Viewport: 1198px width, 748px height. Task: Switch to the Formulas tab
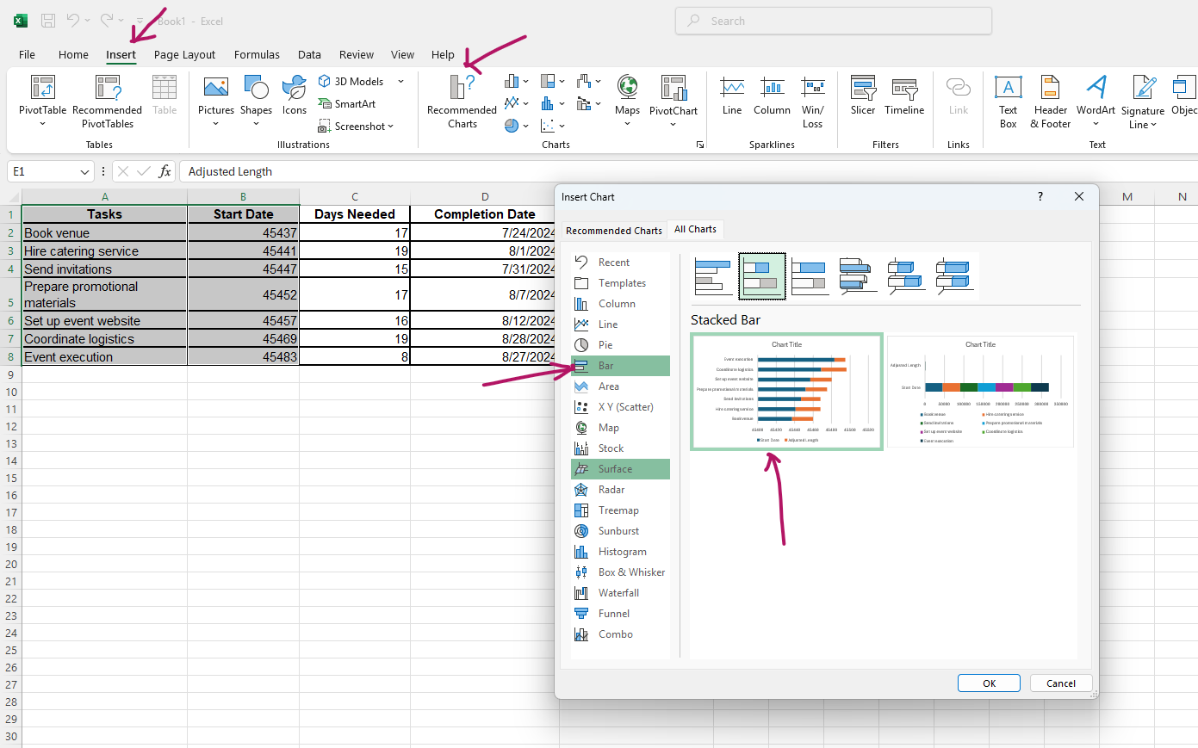(257, 54)
